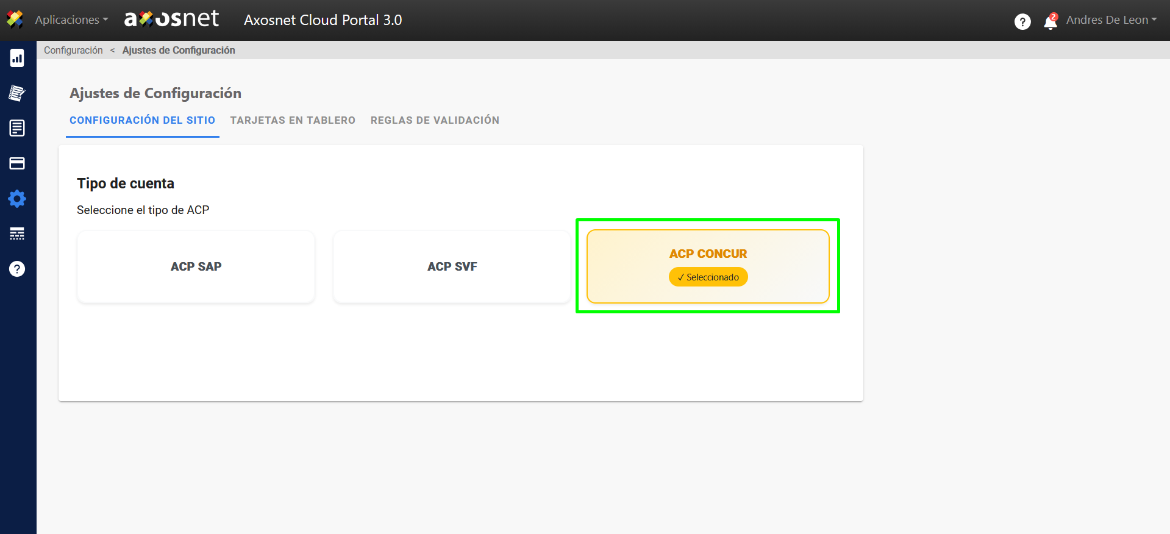Open the Andres De Leon user menu
Image resolution: width=1170 pixels, height=534 pixels.
pyautogui.click(x=1111, y=20)
